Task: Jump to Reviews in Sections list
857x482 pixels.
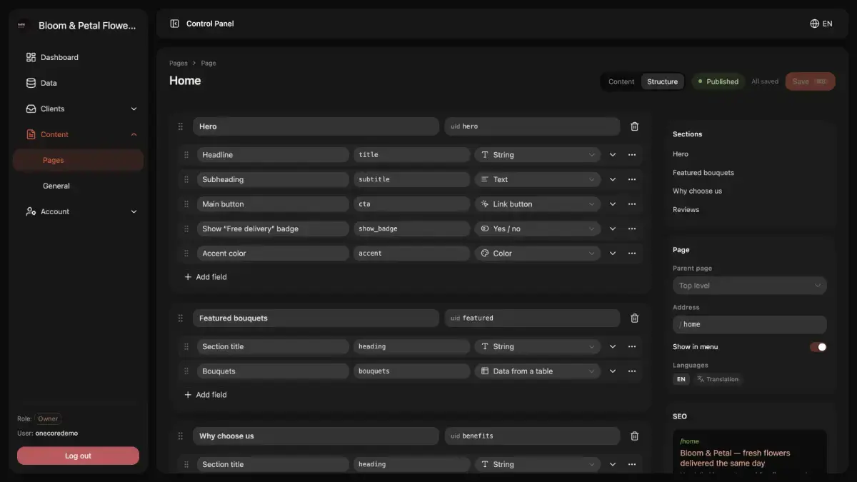Action: [686, 210]
